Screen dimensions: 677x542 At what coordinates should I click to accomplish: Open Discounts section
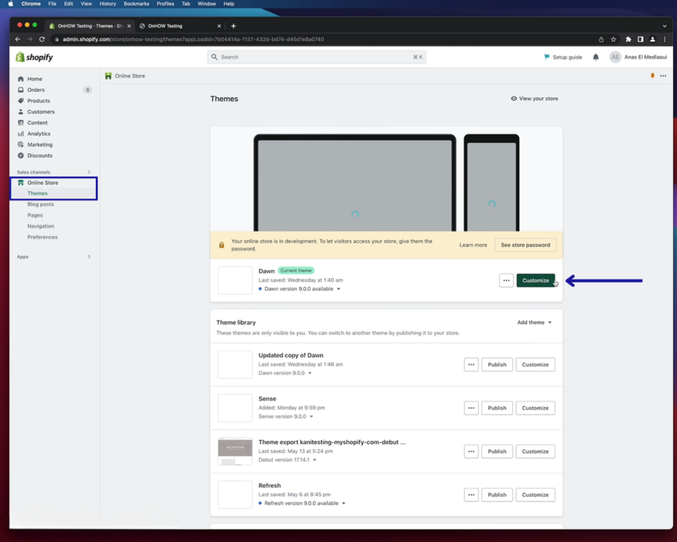tap(40, 156)
